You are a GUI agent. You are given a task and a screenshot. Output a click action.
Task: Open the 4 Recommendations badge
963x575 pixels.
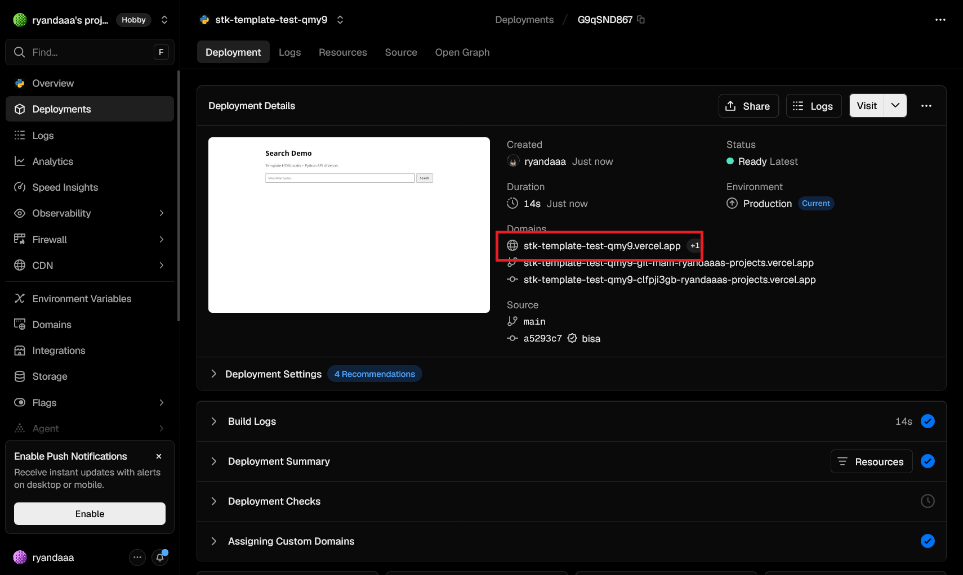point(374,374)
